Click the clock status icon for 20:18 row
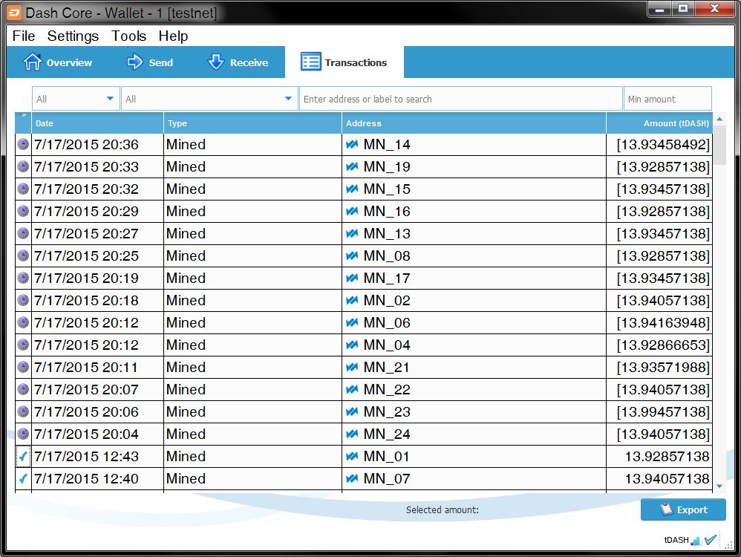 23,300
